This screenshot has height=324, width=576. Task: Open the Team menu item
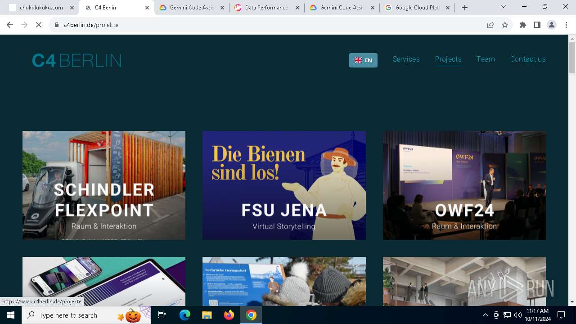click(x=486, y=59)
